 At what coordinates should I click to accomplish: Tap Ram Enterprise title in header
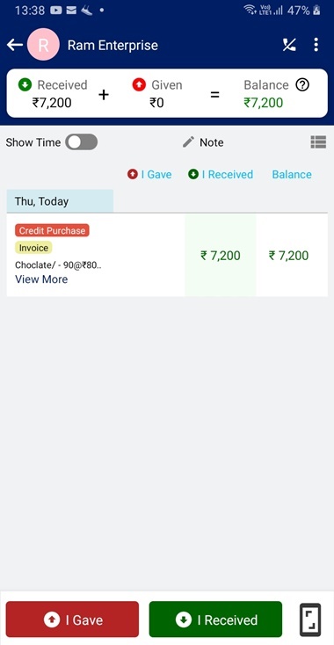[x=113, y=45]
